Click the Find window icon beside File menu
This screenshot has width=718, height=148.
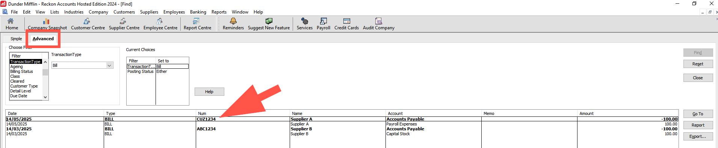point(5,12)
